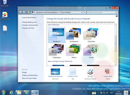Click Personalization breadcrumb in address bar
Viewport: 130px width, 95px height.
point(66,12)
